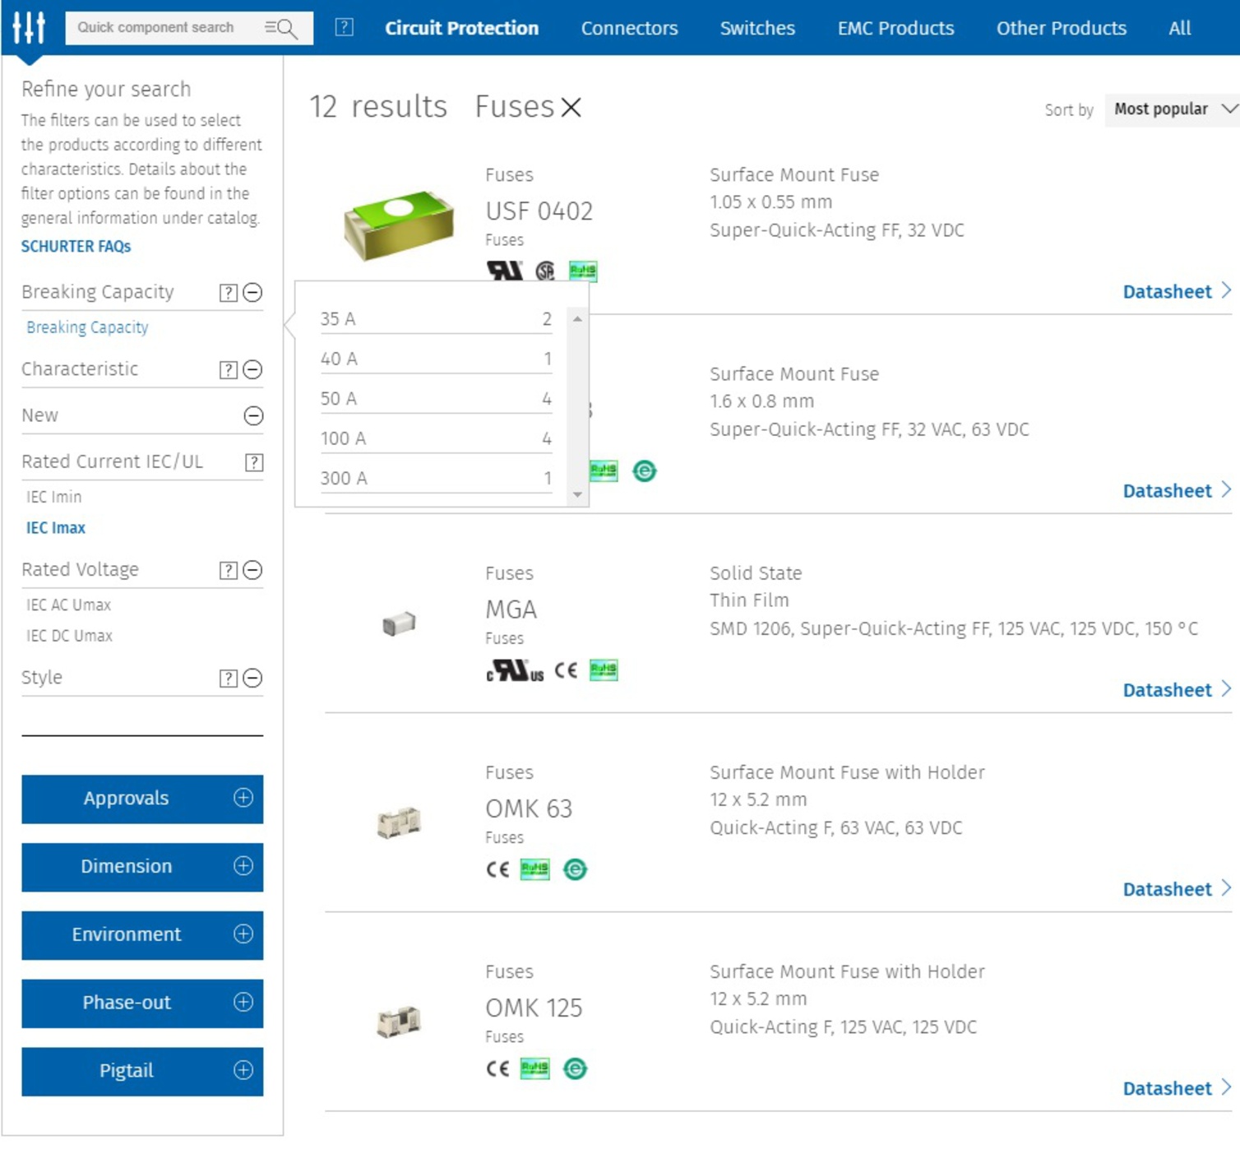Open help for Rated Current IEC/UL
The width and height of the screenshot is (1240, 1149).
click(254, 462)
